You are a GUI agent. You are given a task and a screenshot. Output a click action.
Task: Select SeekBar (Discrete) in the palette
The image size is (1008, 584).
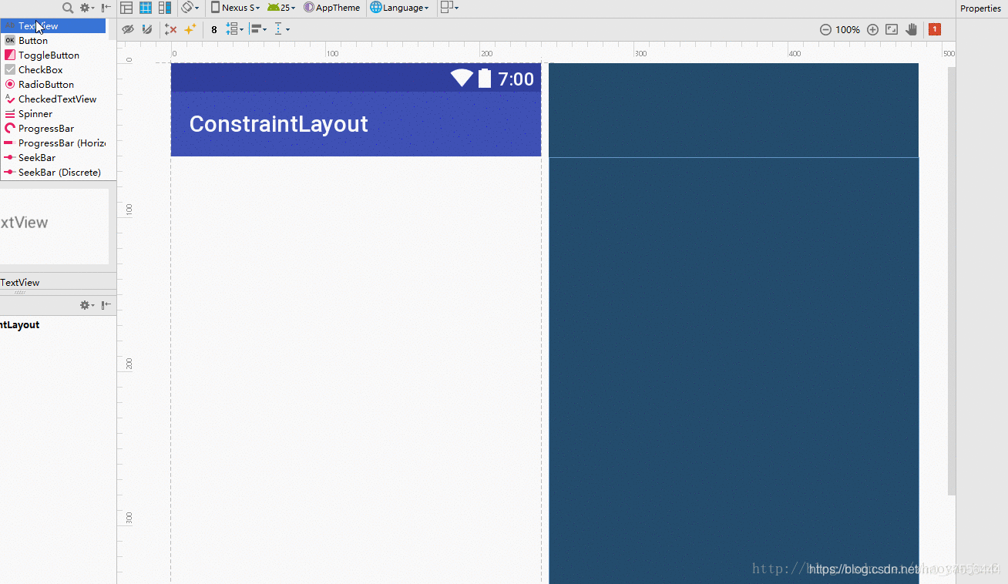click(x=52, y=173)
